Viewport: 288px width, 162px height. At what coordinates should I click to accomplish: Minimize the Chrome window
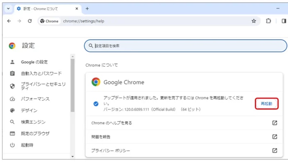pos(278,8)
